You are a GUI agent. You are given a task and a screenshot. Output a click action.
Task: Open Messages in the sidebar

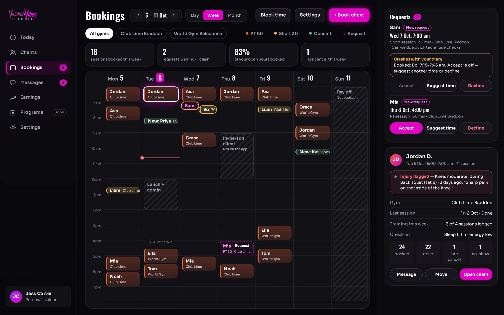38,82
